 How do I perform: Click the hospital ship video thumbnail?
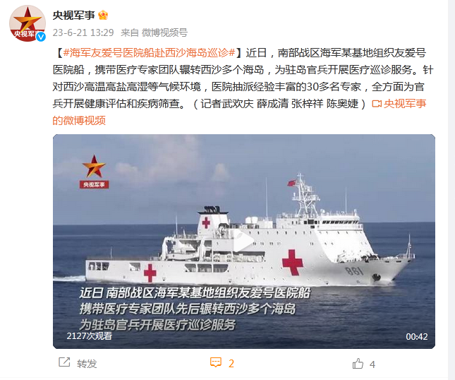[x=244, y=242]
